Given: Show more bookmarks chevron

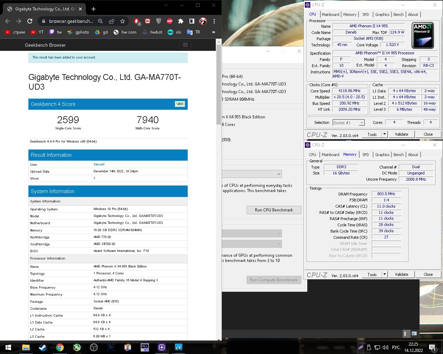Looking at the screenshot, I should pyautogui.click(x=214, y=32).
